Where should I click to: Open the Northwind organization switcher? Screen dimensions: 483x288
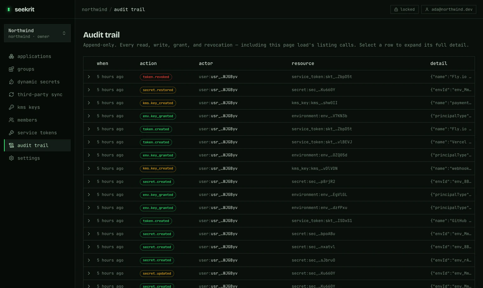click(37, 33)
